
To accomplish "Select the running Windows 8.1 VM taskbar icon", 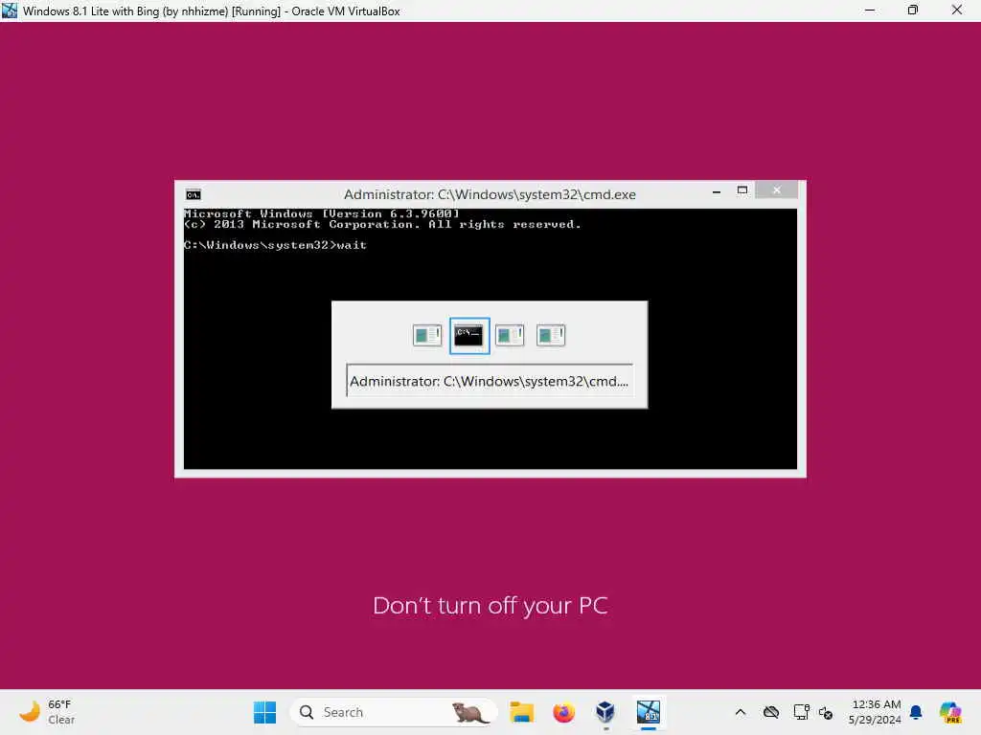I will point(649,712).
